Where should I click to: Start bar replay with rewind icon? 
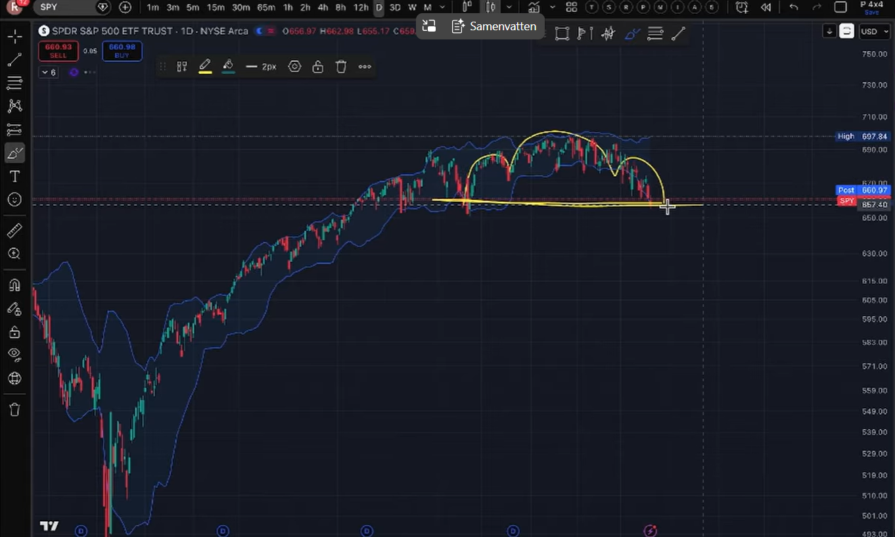coord(766,7)
